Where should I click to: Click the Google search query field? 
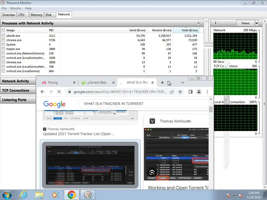144,104
